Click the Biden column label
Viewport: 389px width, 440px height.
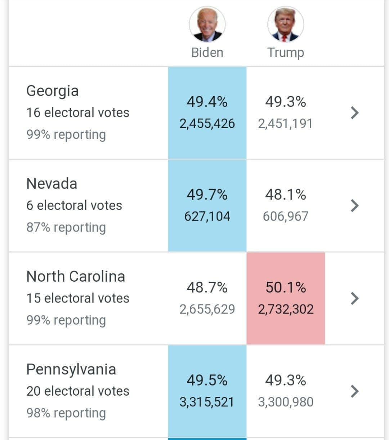207,53
